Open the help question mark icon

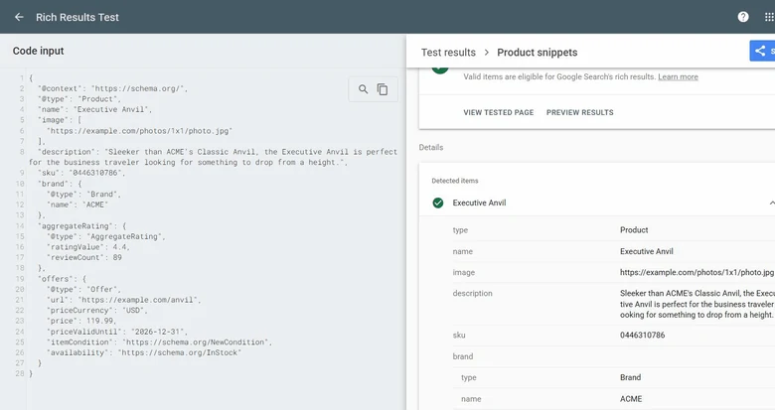click(x=743, y=17)
